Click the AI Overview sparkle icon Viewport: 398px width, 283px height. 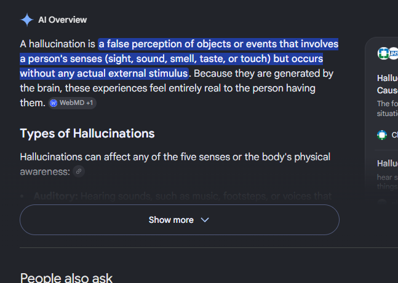tap(27, 20)
